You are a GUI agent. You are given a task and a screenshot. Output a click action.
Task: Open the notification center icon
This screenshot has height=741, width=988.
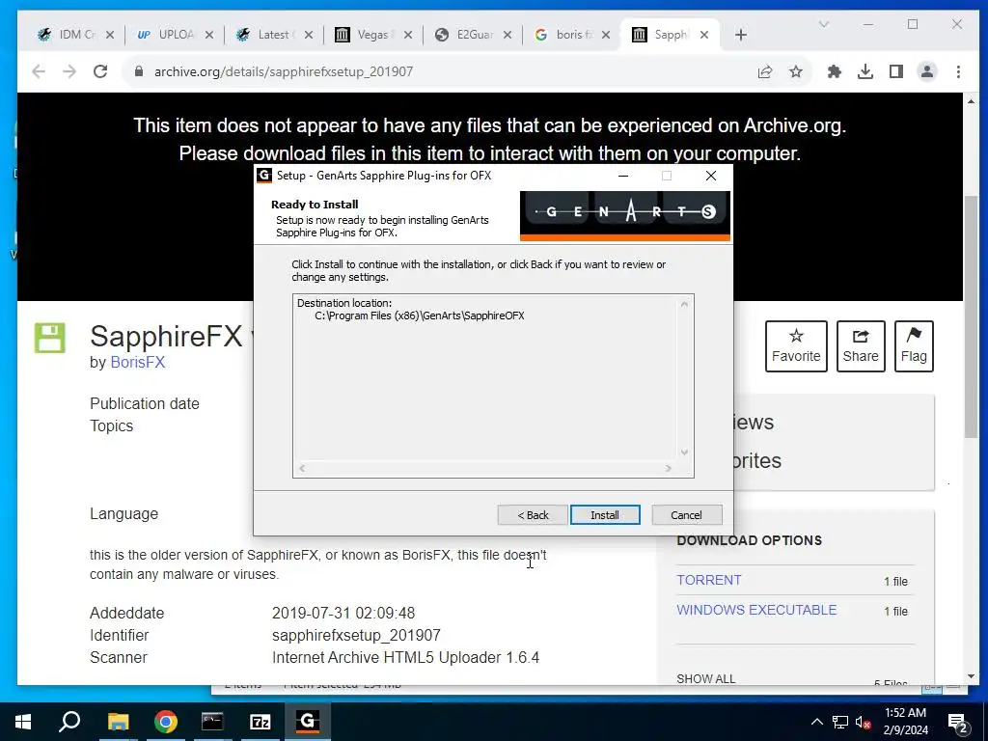(x=958, y=722)
